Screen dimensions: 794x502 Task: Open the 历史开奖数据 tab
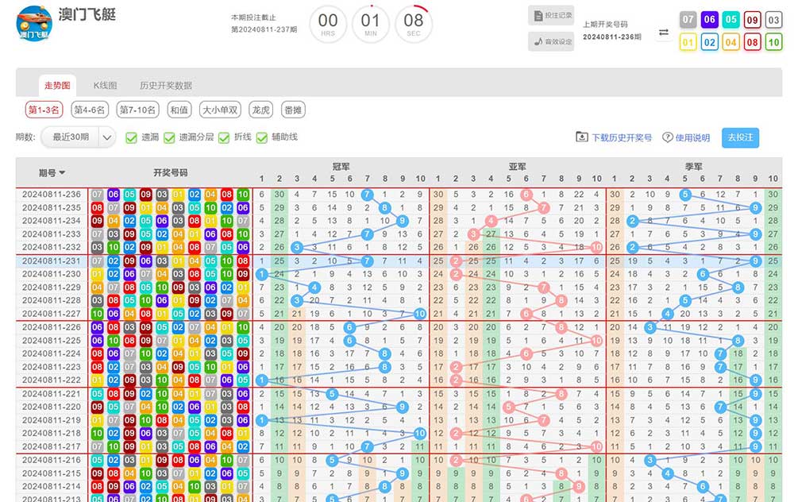point(165,85)
